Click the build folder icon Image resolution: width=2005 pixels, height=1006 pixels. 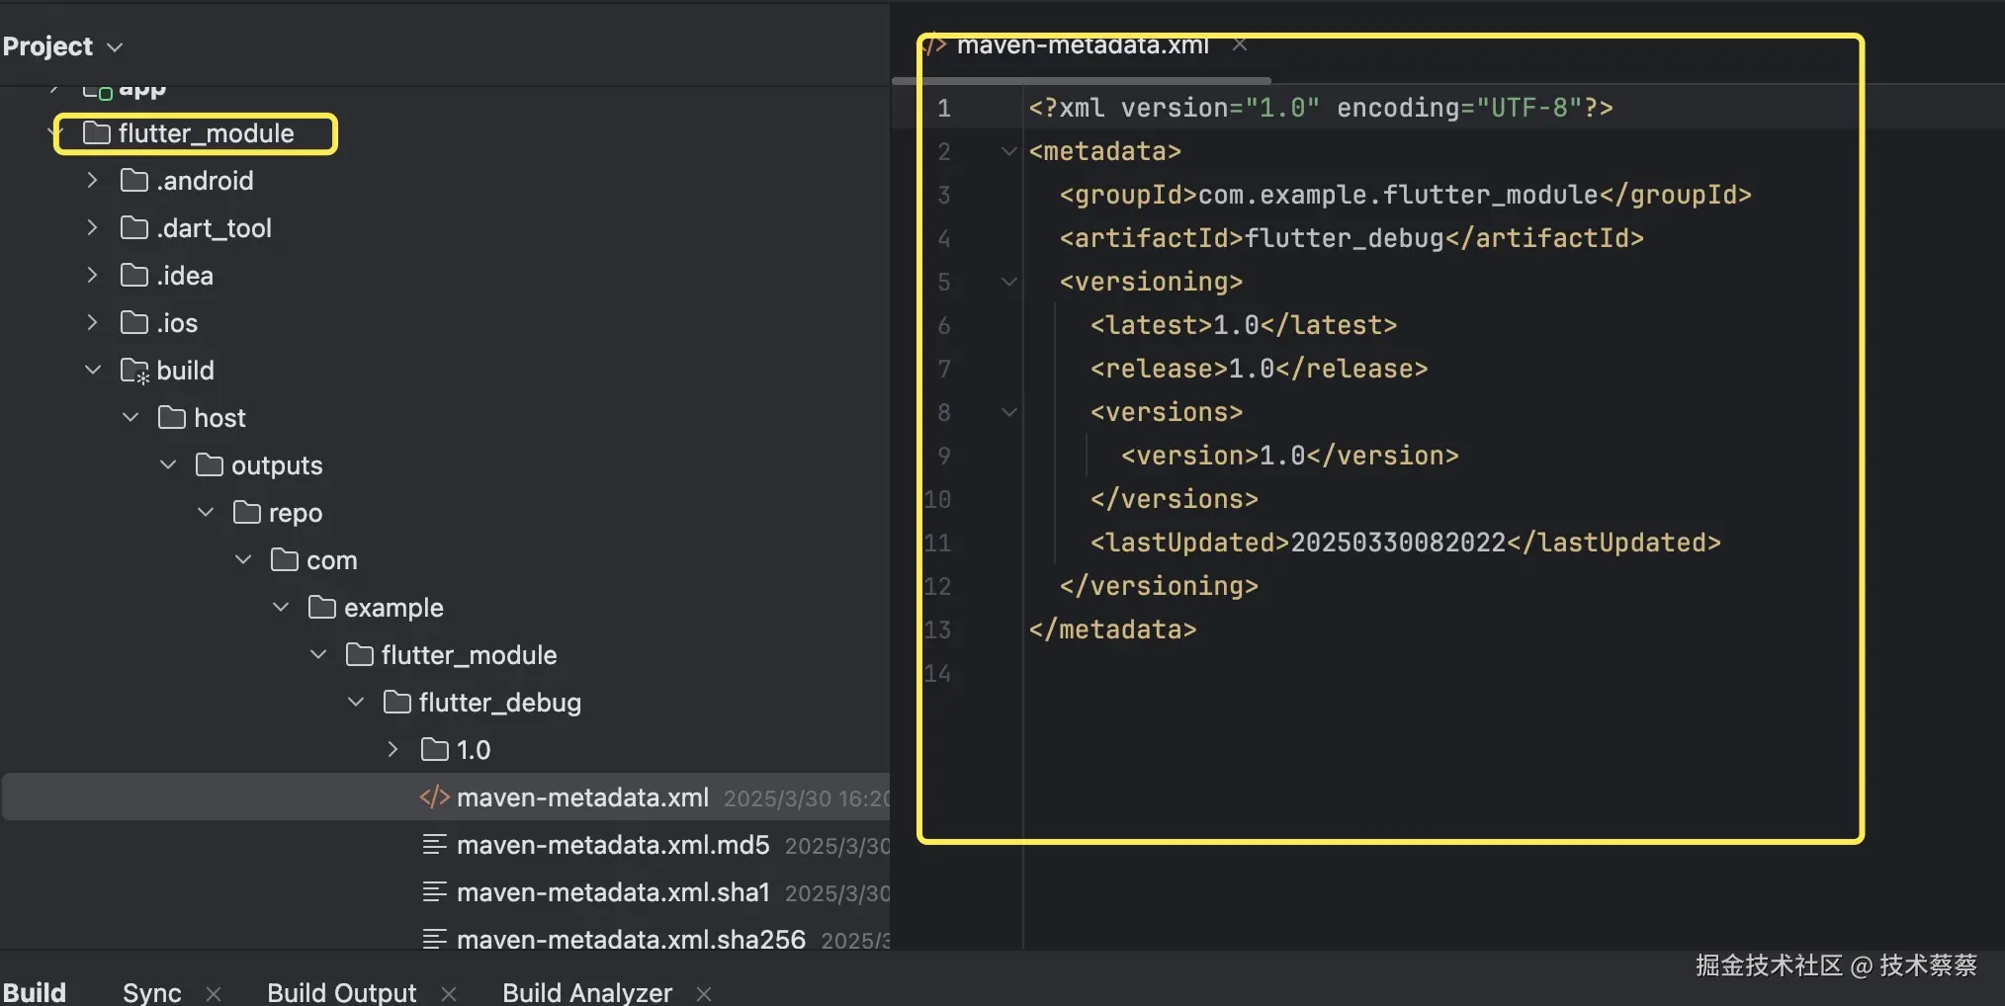pos(134,371)
